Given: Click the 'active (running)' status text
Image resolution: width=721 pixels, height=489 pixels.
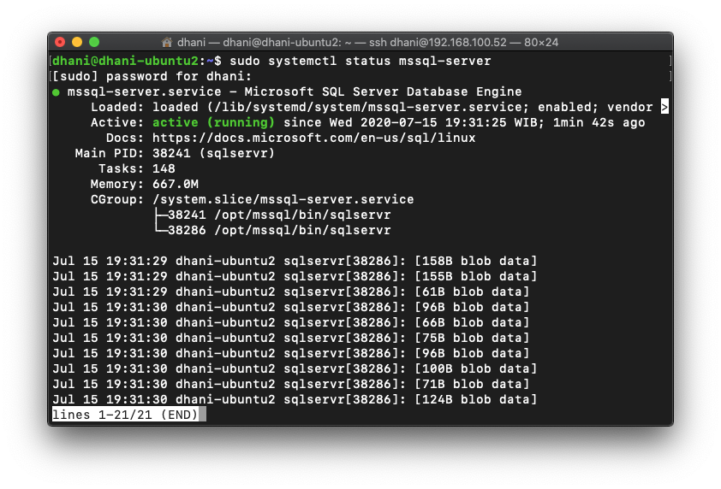Looking at the screenshot, I should (x=213, y=122).
